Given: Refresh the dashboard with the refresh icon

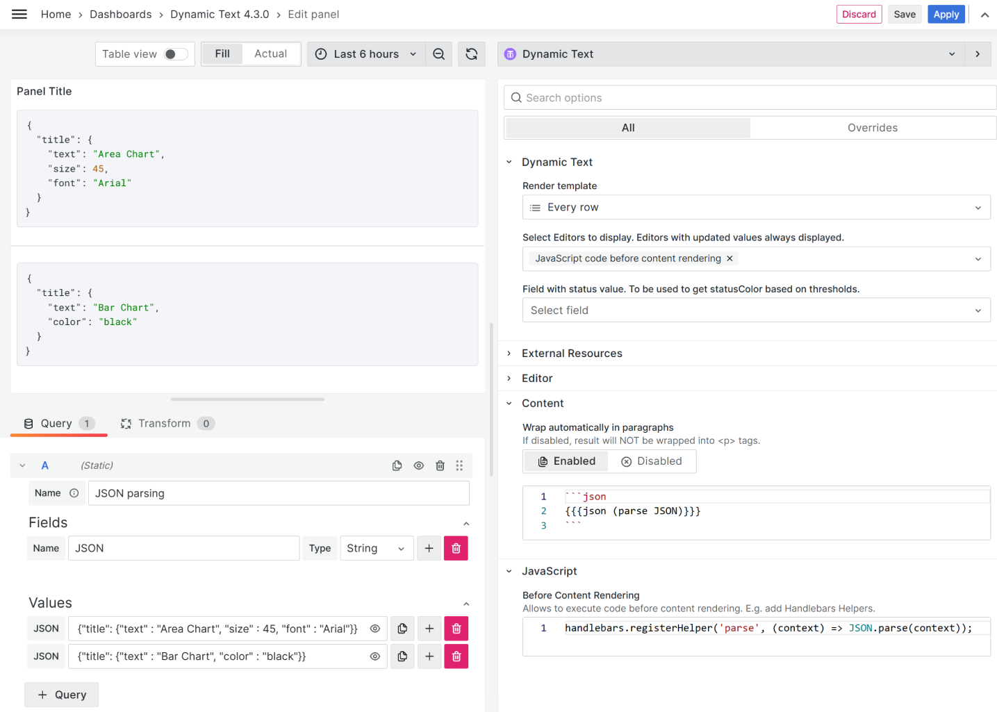Looking at the screenshot, I should tap(471, 54).
